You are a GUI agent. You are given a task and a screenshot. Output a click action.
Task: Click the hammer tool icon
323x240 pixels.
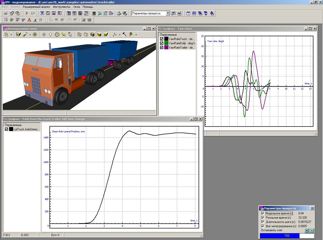click(124, 34)
